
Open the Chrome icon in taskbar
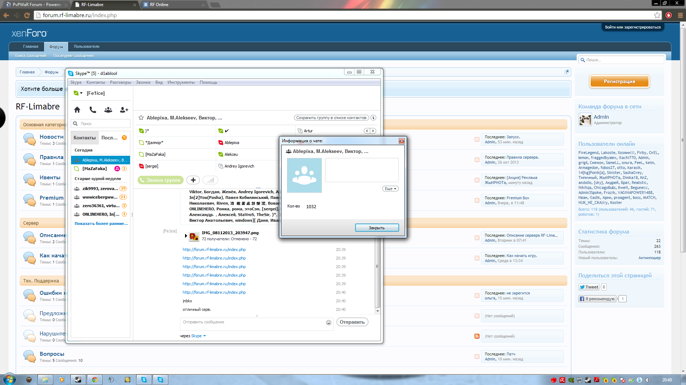tap(94, 380)
